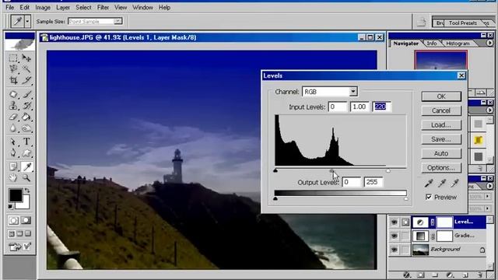Select the Hand tool

click(13, 178)
